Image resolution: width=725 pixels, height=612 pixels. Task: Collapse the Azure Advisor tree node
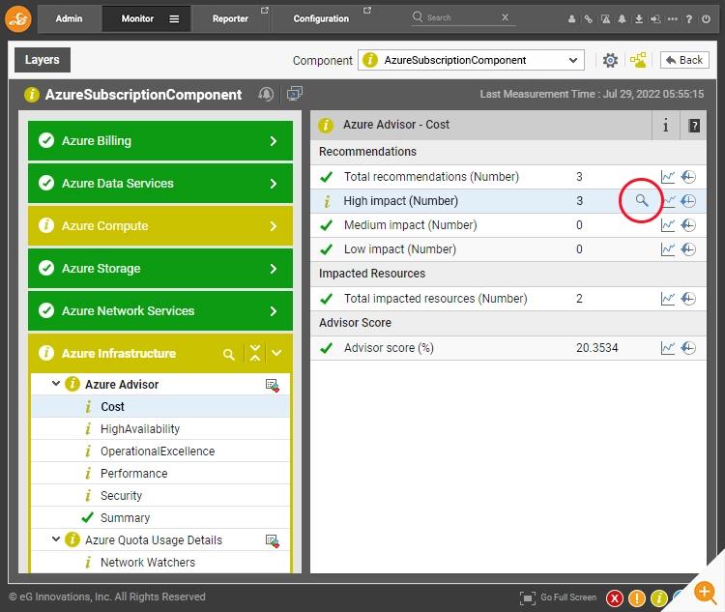56,384
